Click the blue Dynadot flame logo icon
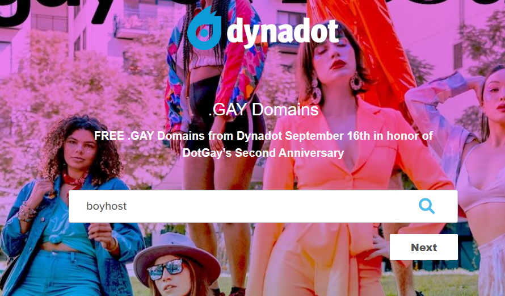Viewport: 505px width, 296px height. point(204,28)
